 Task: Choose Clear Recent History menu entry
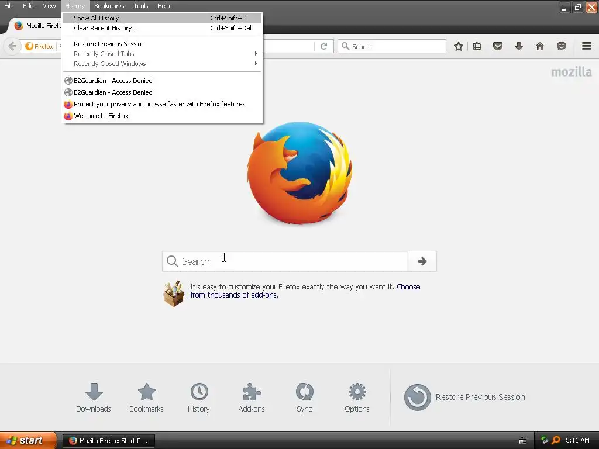coord(162,28)
